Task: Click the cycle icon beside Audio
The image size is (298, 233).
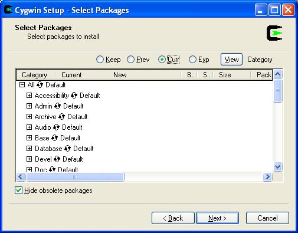Action: point(56,127)
